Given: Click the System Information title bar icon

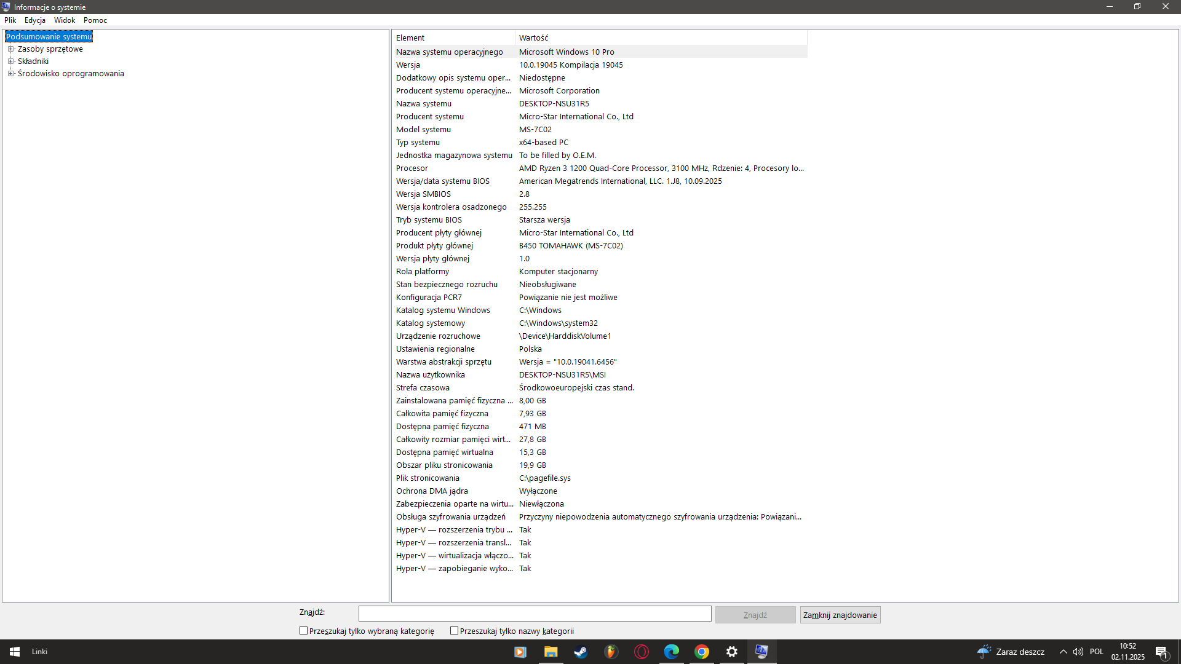Looking at the screenshot, I should tap(6, 7).
